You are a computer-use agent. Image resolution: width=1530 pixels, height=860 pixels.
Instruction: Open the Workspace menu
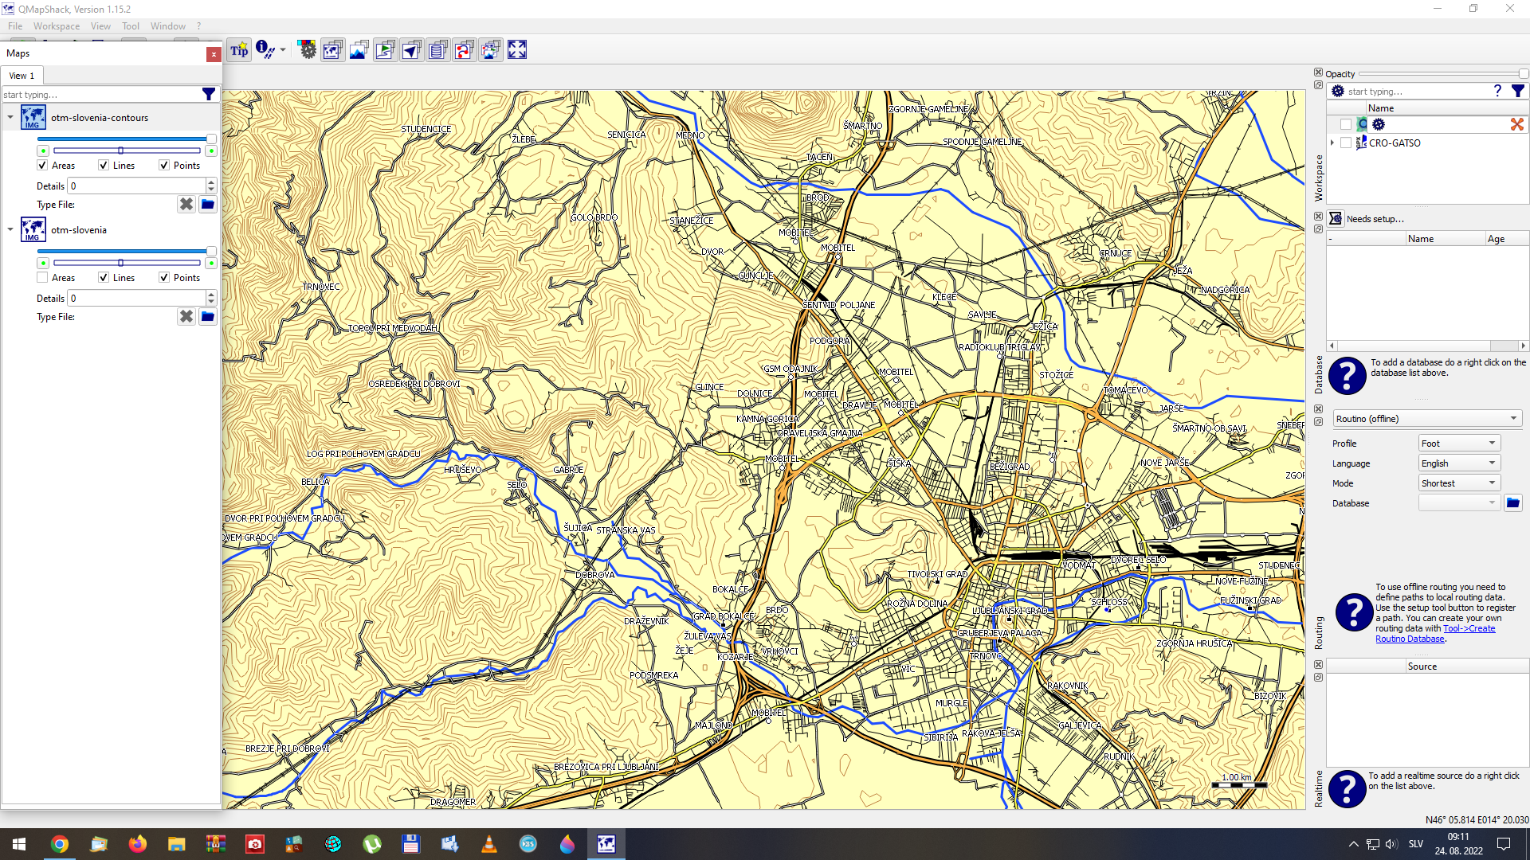pos(56,26)
